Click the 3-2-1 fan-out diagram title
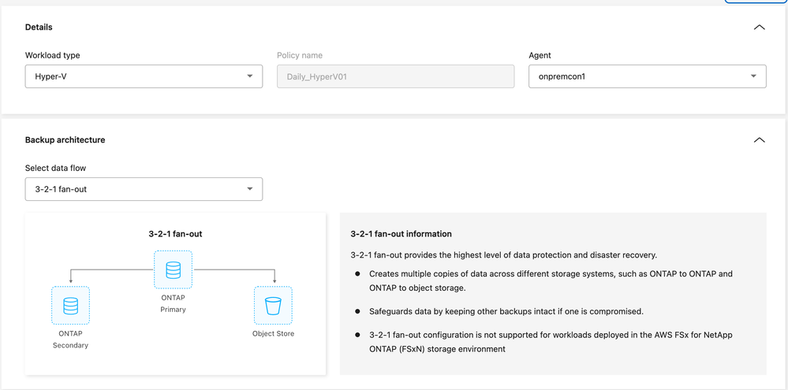The height and width of the screenshot is (390, 788). [x=175, y=234]
